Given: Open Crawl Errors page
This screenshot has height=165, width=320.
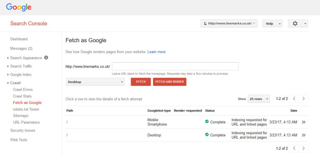Looking at the screenshot, I should click(22, 89).
